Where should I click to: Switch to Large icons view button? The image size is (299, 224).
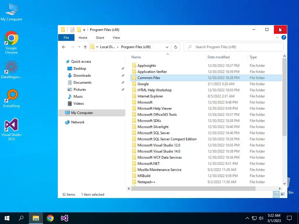283,194
